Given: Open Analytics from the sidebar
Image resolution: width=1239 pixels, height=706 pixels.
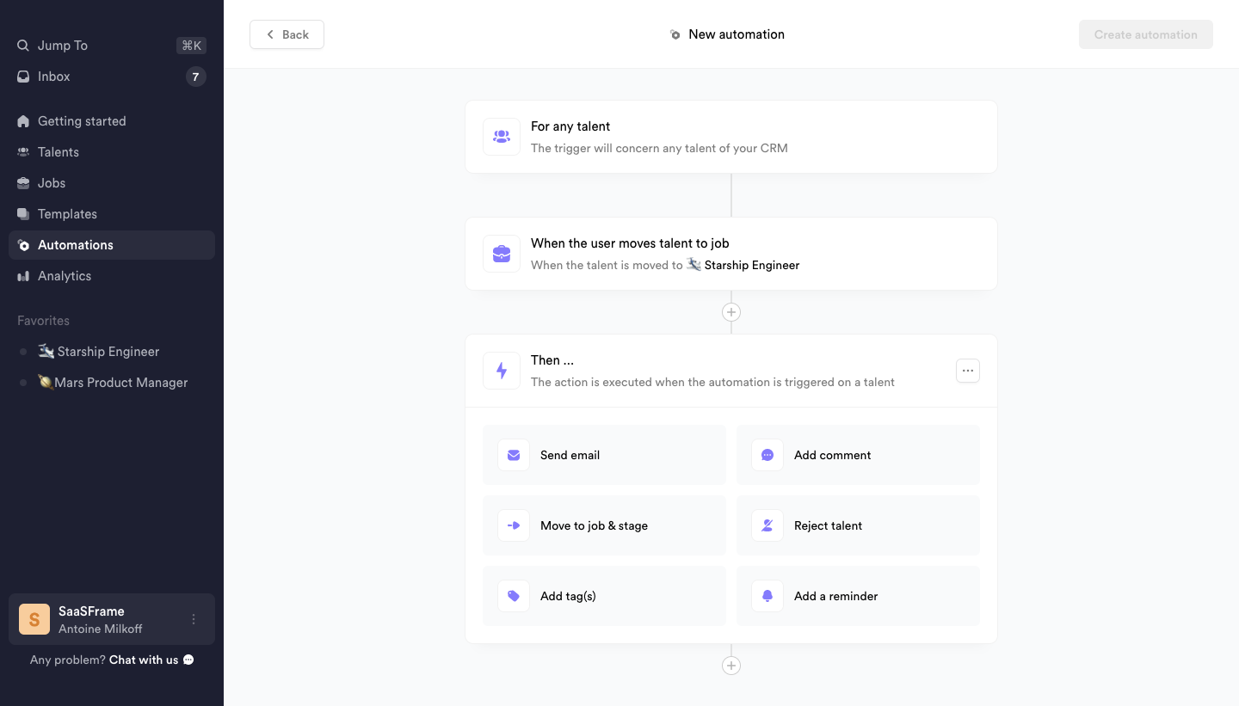Looking at the screenshot, I should coord(112,276).
